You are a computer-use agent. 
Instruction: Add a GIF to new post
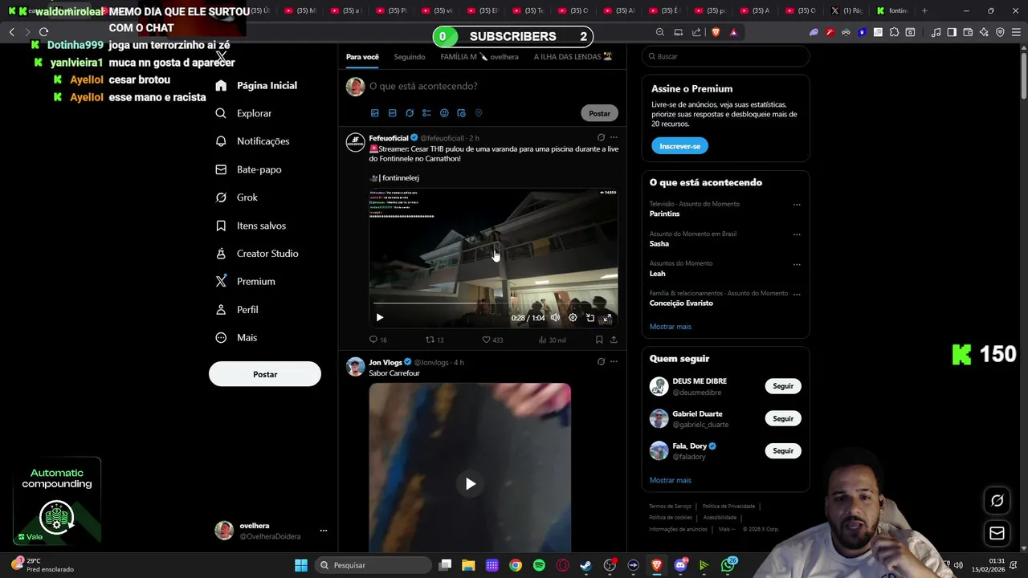click(x=392, y=113)
